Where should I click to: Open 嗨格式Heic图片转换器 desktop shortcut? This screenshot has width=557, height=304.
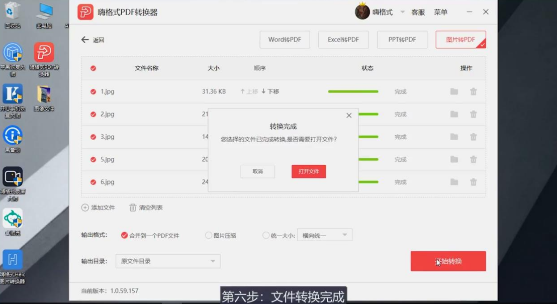click(x=13, y=267)
